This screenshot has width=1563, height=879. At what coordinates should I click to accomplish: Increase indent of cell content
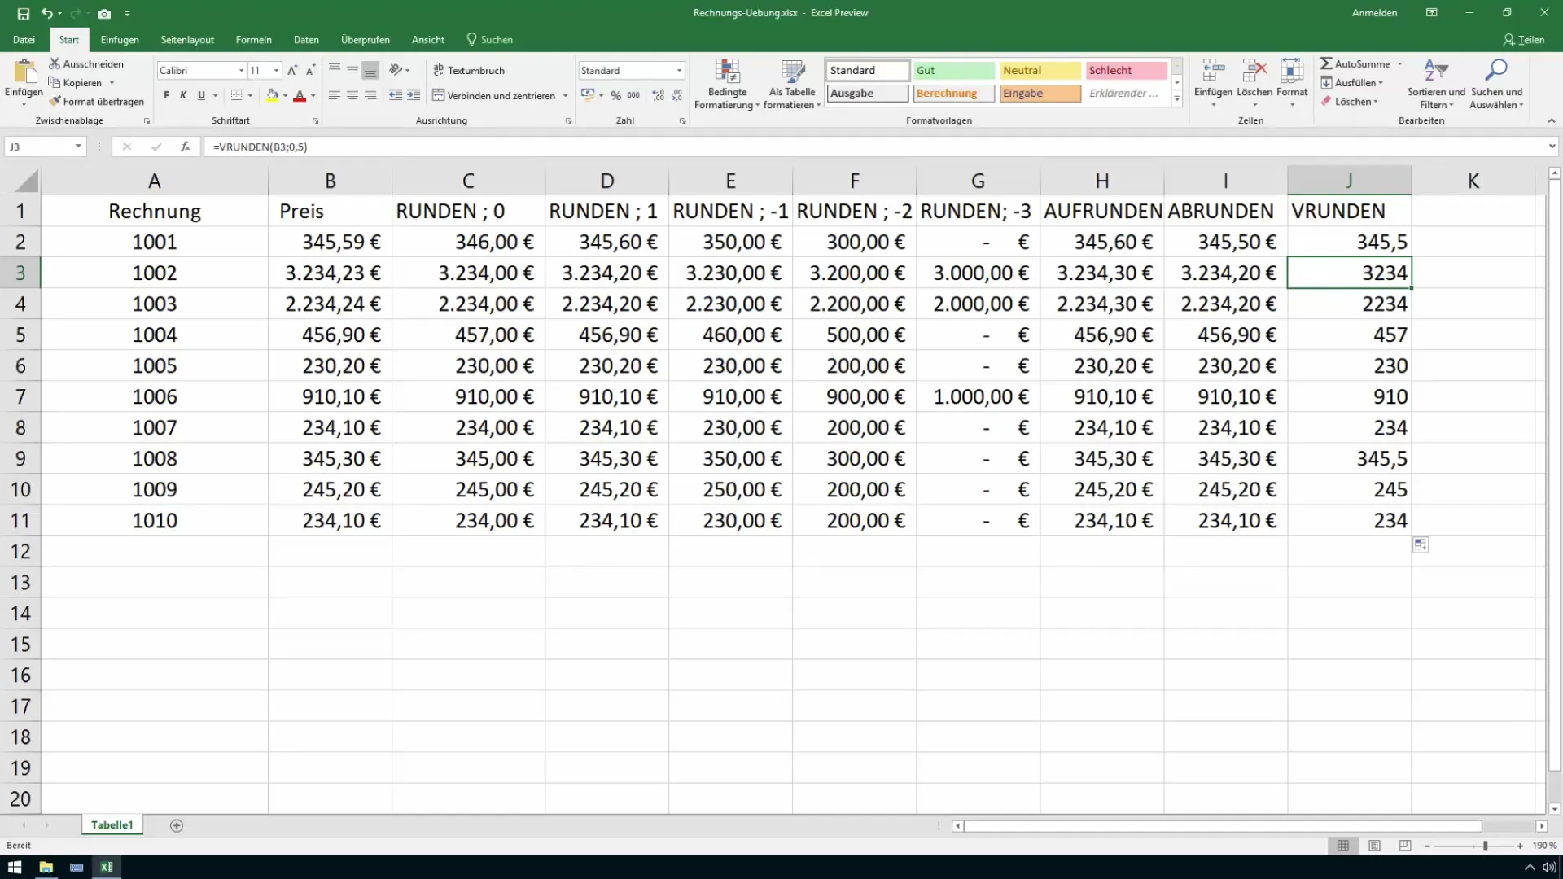pos(414,95)
